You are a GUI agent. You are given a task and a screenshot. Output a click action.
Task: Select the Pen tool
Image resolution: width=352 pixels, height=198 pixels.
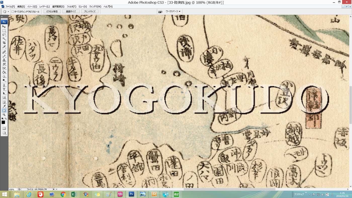coord(4,85)
